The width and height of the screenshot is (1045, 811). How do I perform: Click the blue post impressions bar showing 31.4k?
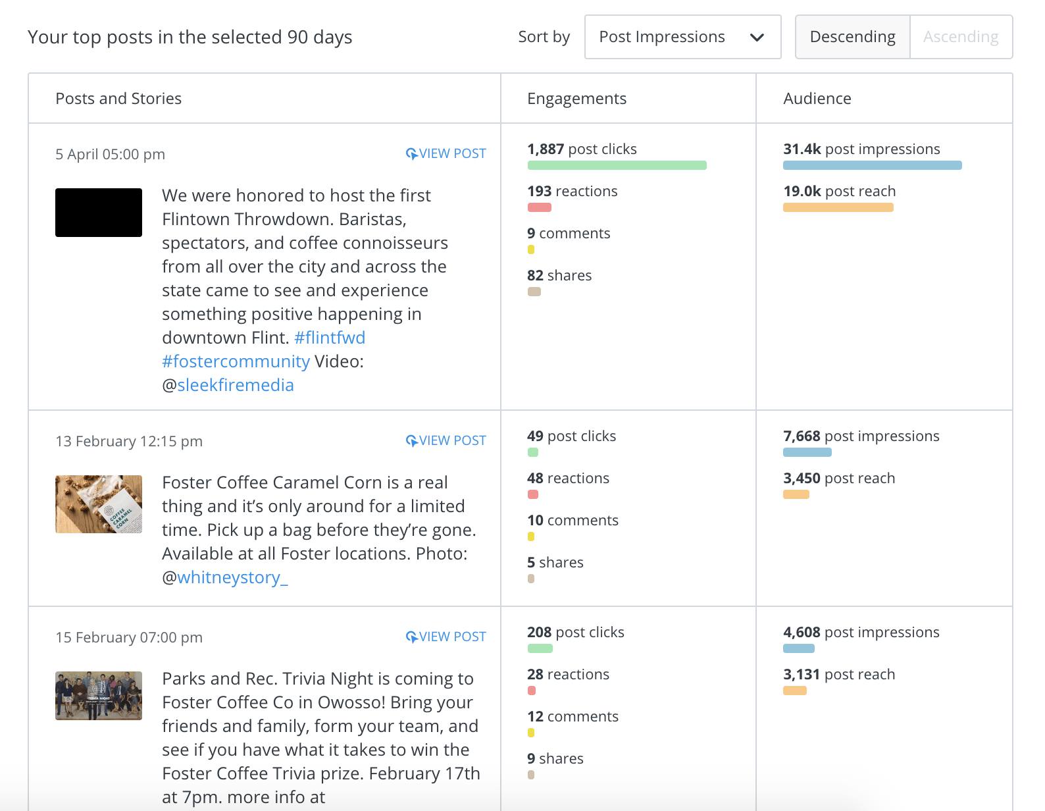(x=871, y=165)
